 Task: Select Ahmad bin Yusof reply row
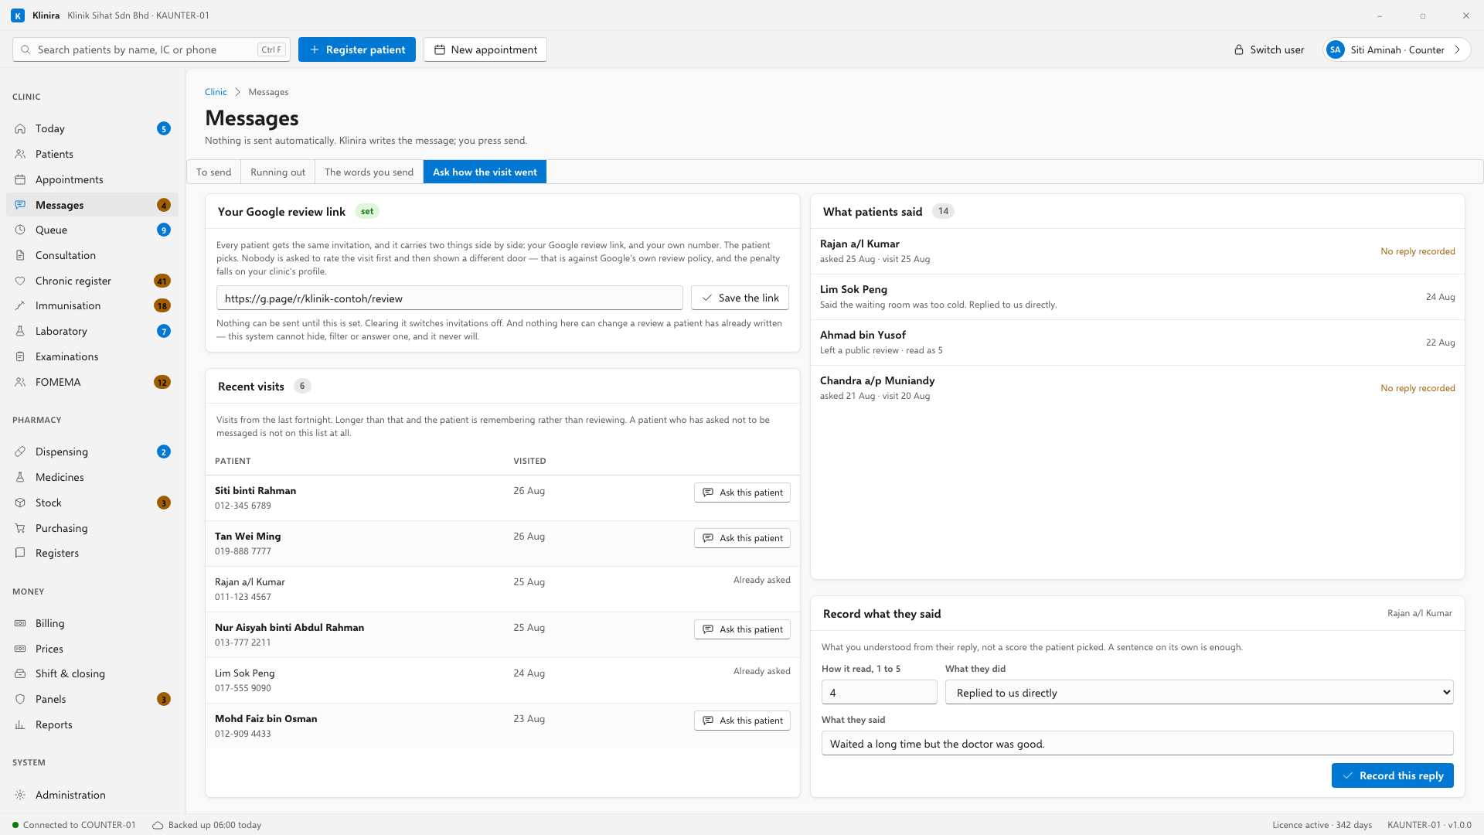click(1137, 343)
